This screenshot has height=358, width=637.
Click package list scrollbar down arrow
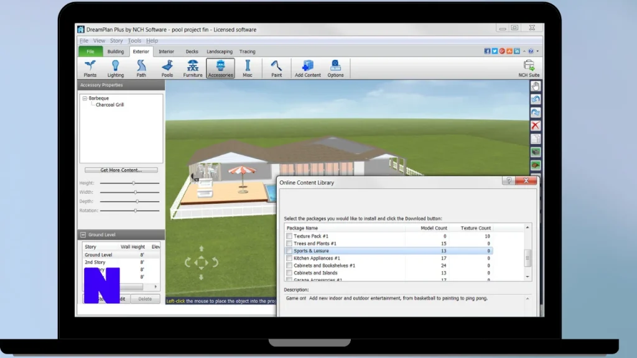(528, 277)
